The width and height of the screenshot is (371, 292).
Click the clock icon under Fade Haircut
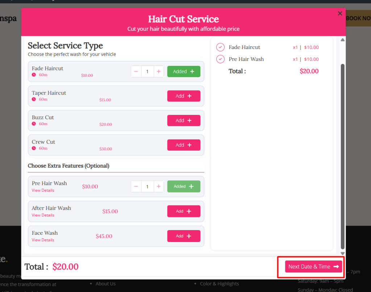pyautogui.click(x=34, y=75)
